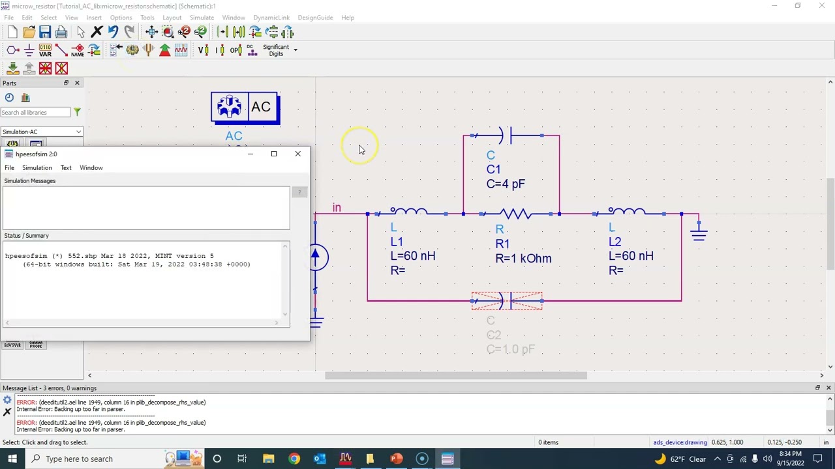Click the OP operating point icon

(x=236, y=50)
